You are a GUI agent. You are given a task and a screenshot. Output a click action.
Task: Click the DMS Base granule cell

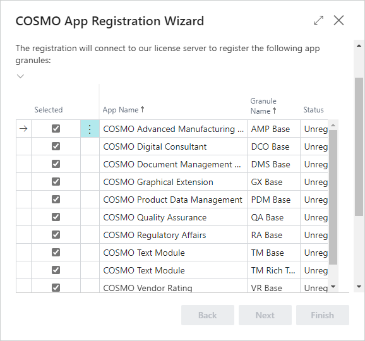(274, 164)
